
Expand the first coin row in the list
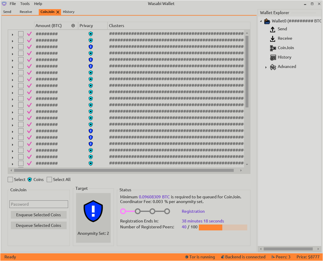(13, 34)
